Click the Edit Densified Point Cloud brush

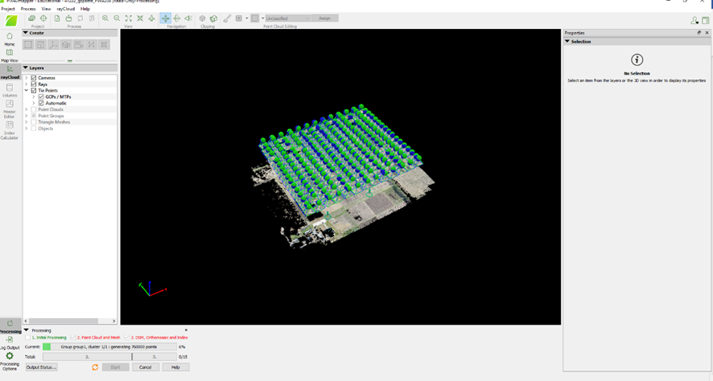[x=227, y=18]
